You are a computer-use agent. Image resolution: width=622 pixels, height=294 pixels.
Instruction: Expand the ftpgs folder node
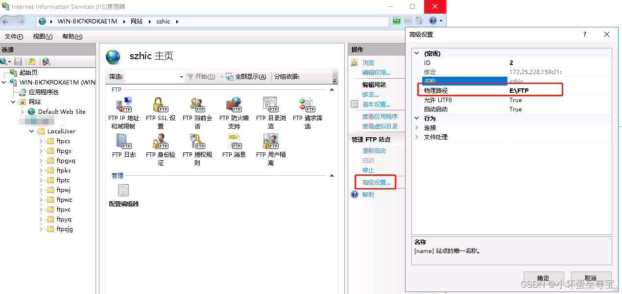41,150
